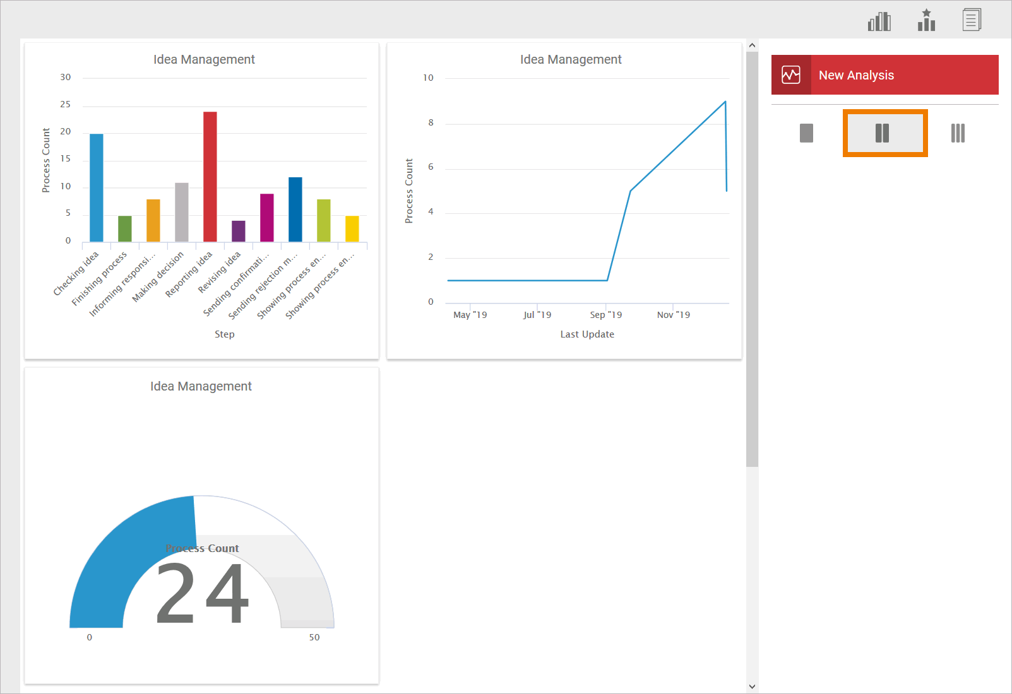
Task: Click the line chart peak point
Action: 725,102
